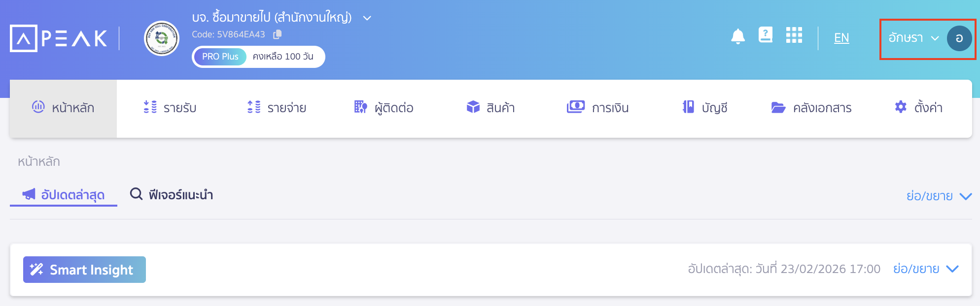Open the help manual book icon
This screenshot has height=306, width=980.
tap(765, 35)
